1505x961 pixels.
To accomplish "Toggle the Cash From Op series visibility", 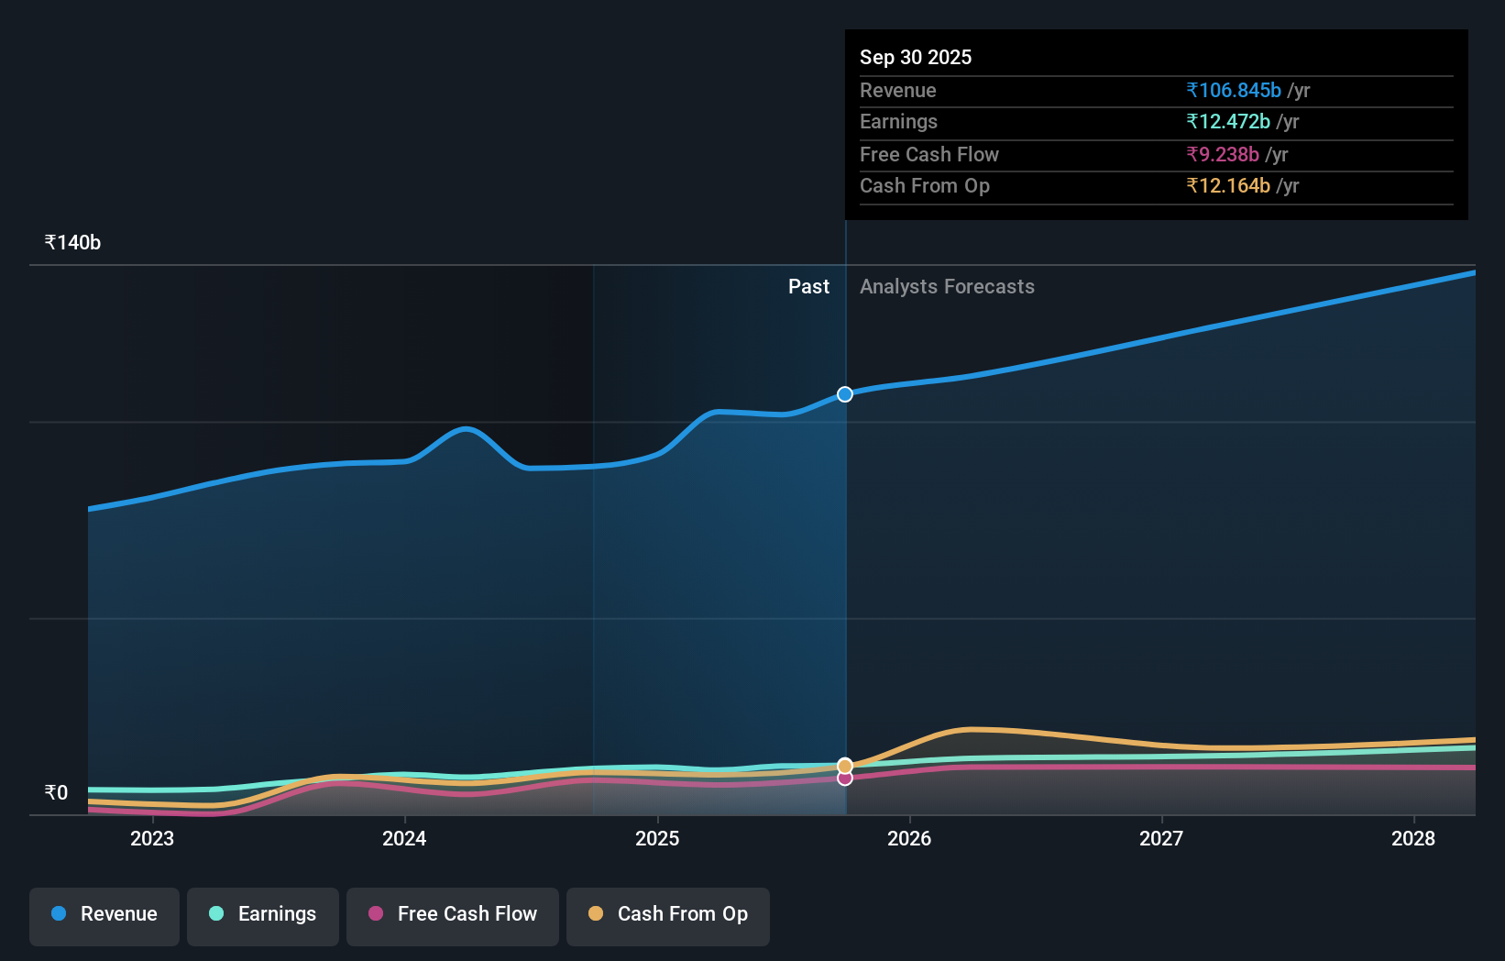I will (x=668, y=914).
